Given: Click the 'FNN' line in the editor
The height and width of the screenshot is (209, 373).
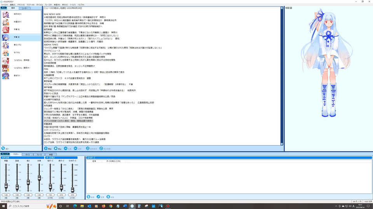Looking at the screenshot, I should click(46, 69).
